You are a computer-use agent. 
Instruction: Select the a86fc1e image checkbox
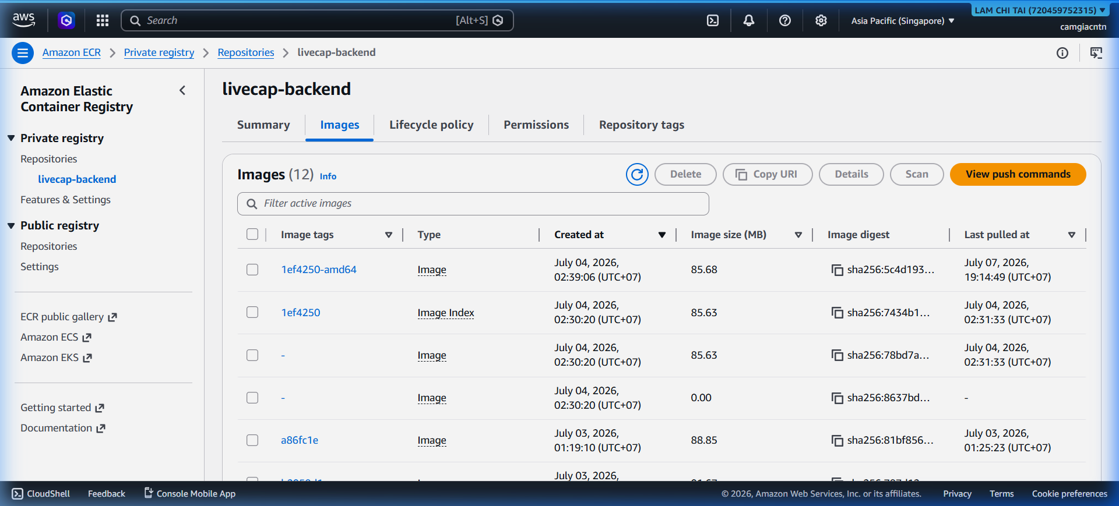252,440
